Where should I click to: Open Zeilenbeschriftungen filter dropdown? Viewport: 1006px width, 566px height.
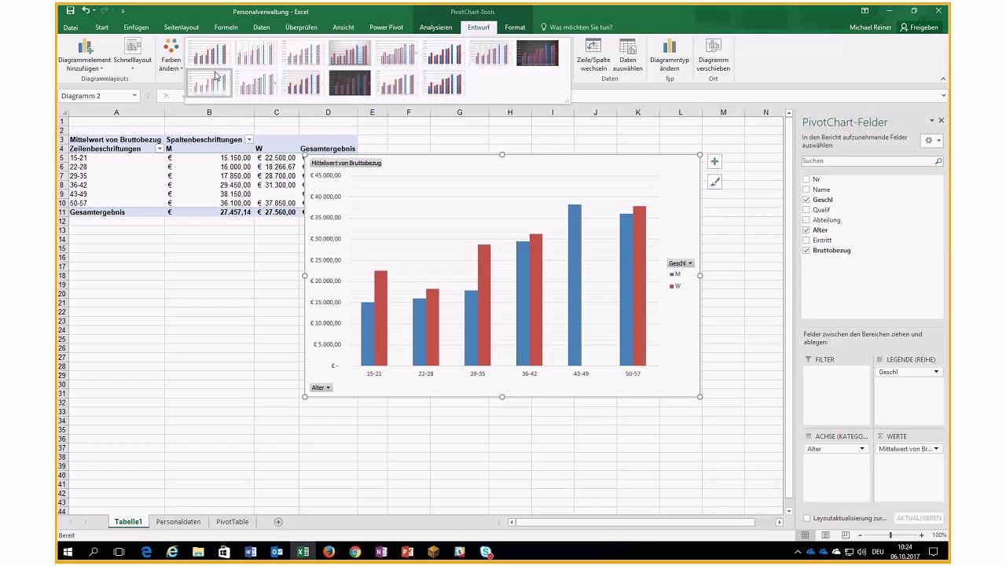(160, 149)
